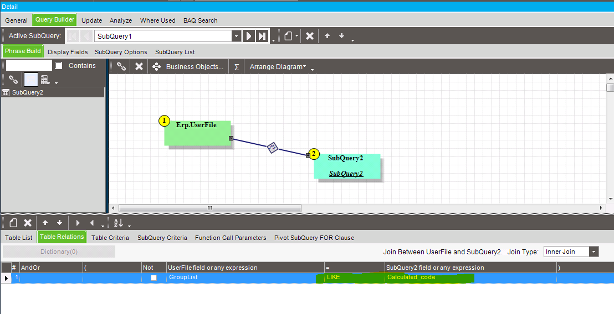614x314 pixels.
Task: Click the row selector arrow for row 1
Action: pos(6,278)
